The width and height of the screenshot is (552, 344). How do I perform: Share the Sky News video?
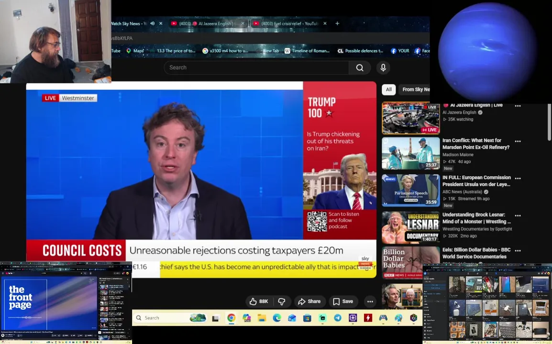pos(309,301)
